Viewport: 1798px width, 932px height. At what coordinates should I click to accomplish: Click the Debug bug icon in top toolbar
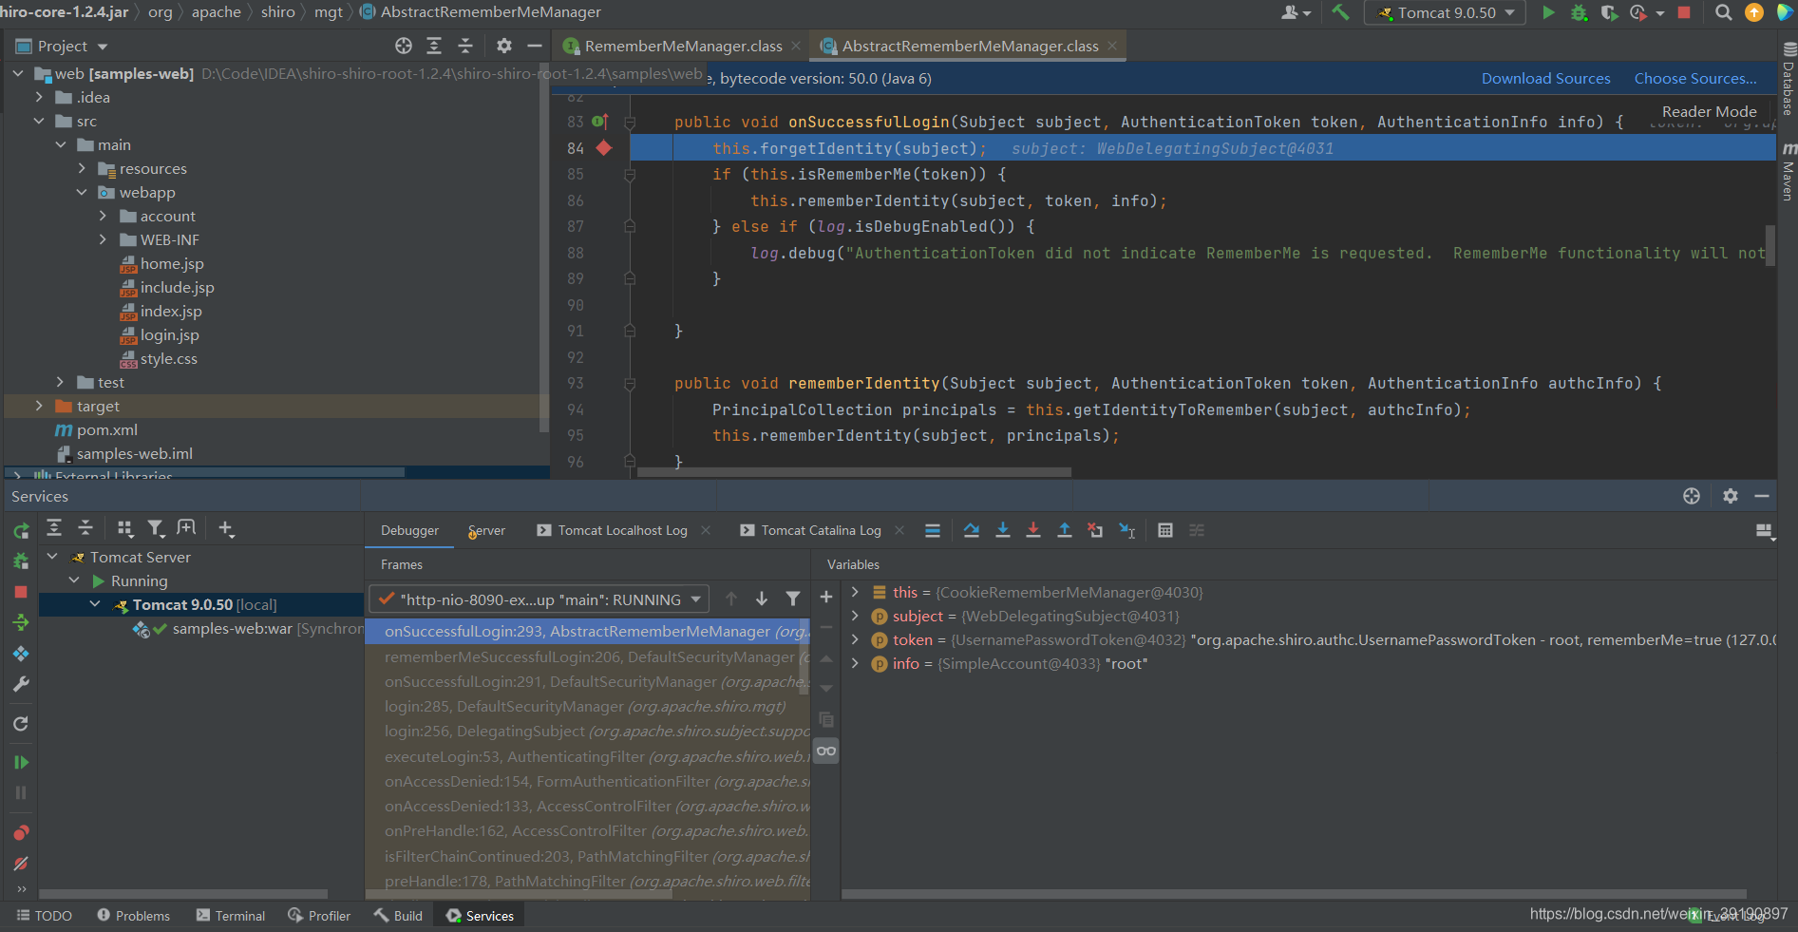coord(1579,12)
